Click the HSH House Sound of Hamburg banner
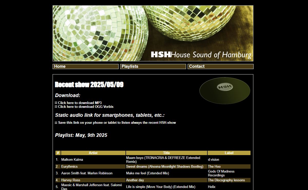 click(153, 33)
